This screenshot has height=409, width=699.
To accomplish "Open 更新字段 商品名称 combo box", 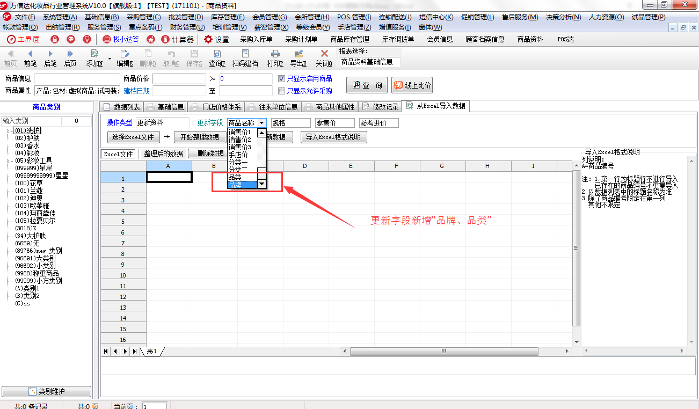I will (246, 123).
